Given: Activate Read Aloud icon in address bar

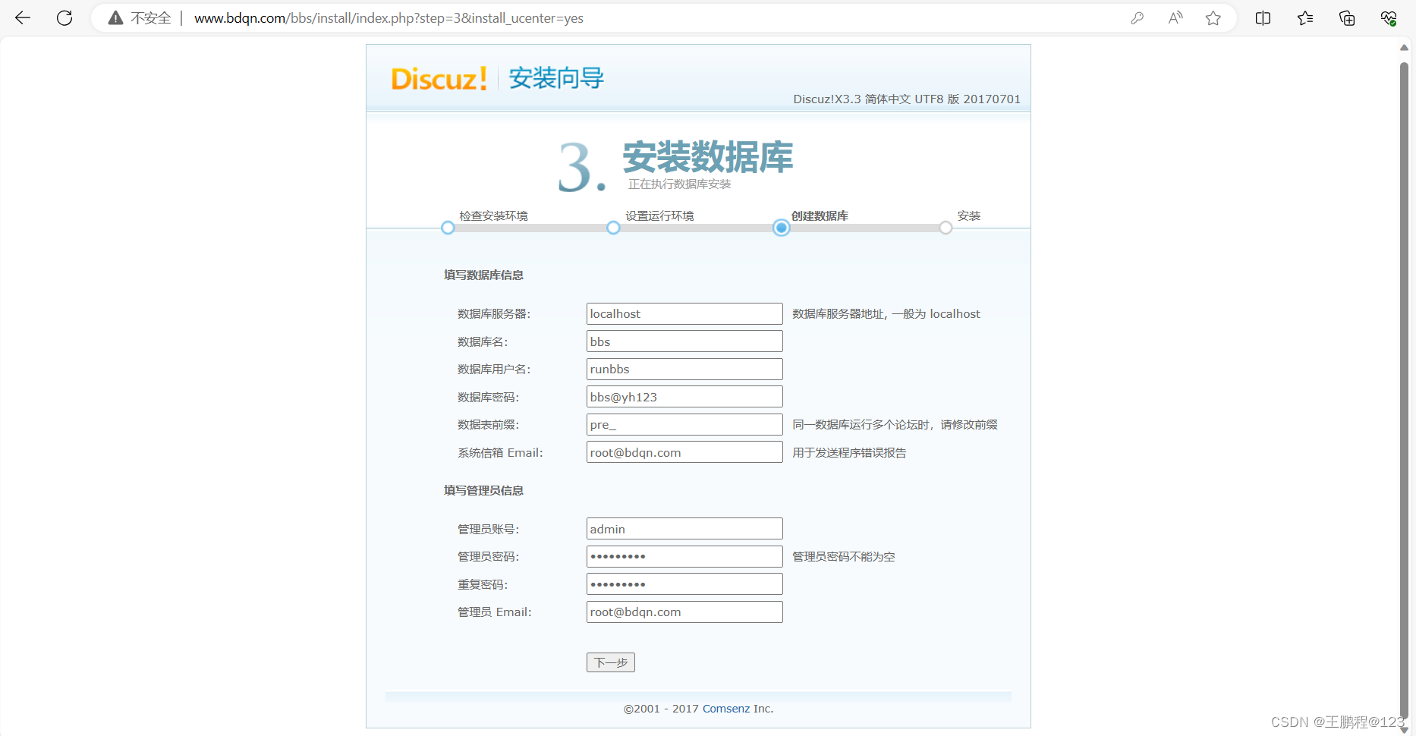Looking at the screenshot, I should [x=1175, y=18].
